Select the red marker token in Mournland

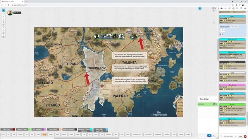pyautogui.click(x=102, y=86)
